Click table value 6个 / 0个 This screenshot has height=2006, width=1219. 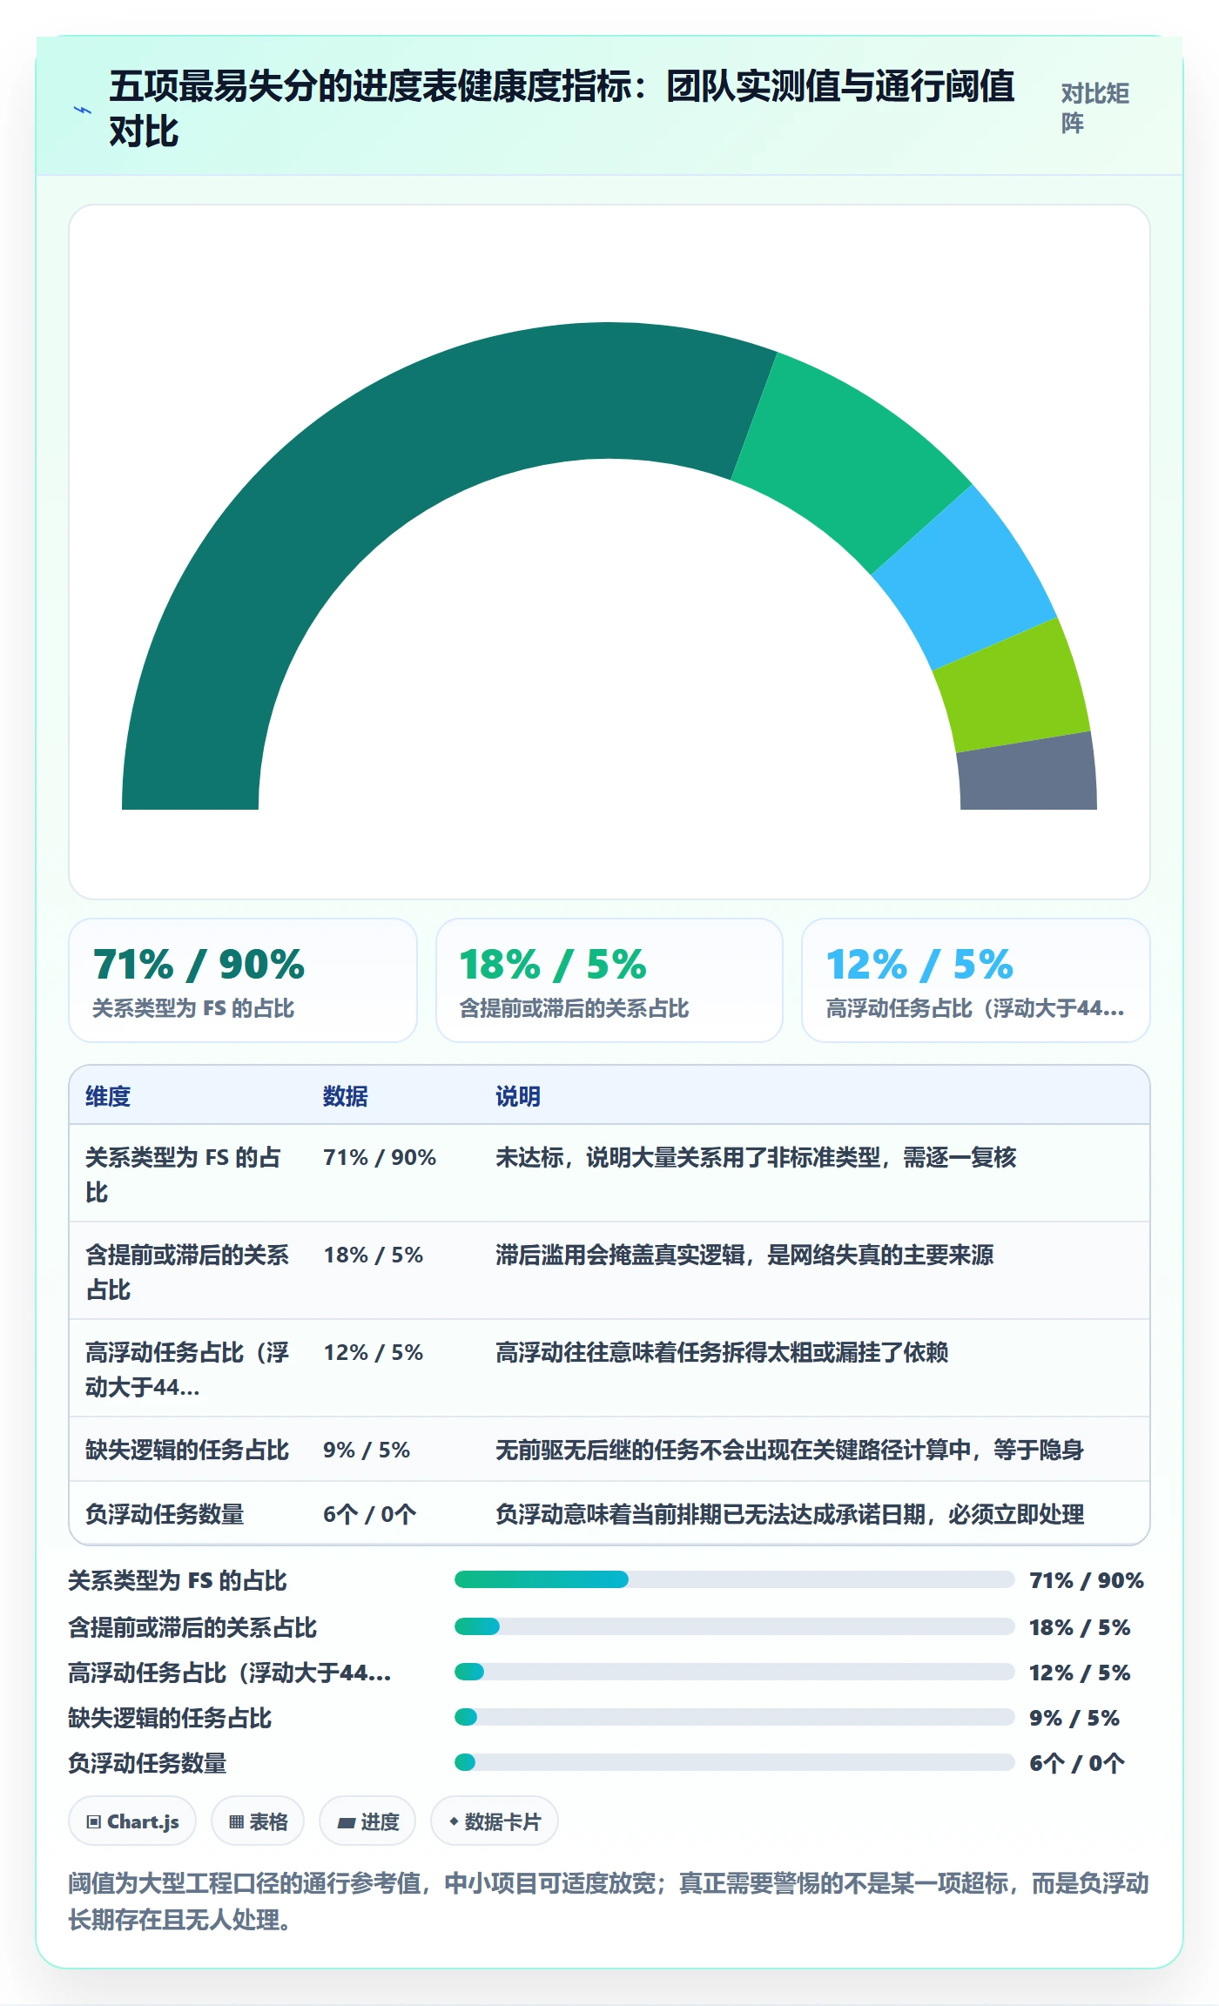point(370,1514)
